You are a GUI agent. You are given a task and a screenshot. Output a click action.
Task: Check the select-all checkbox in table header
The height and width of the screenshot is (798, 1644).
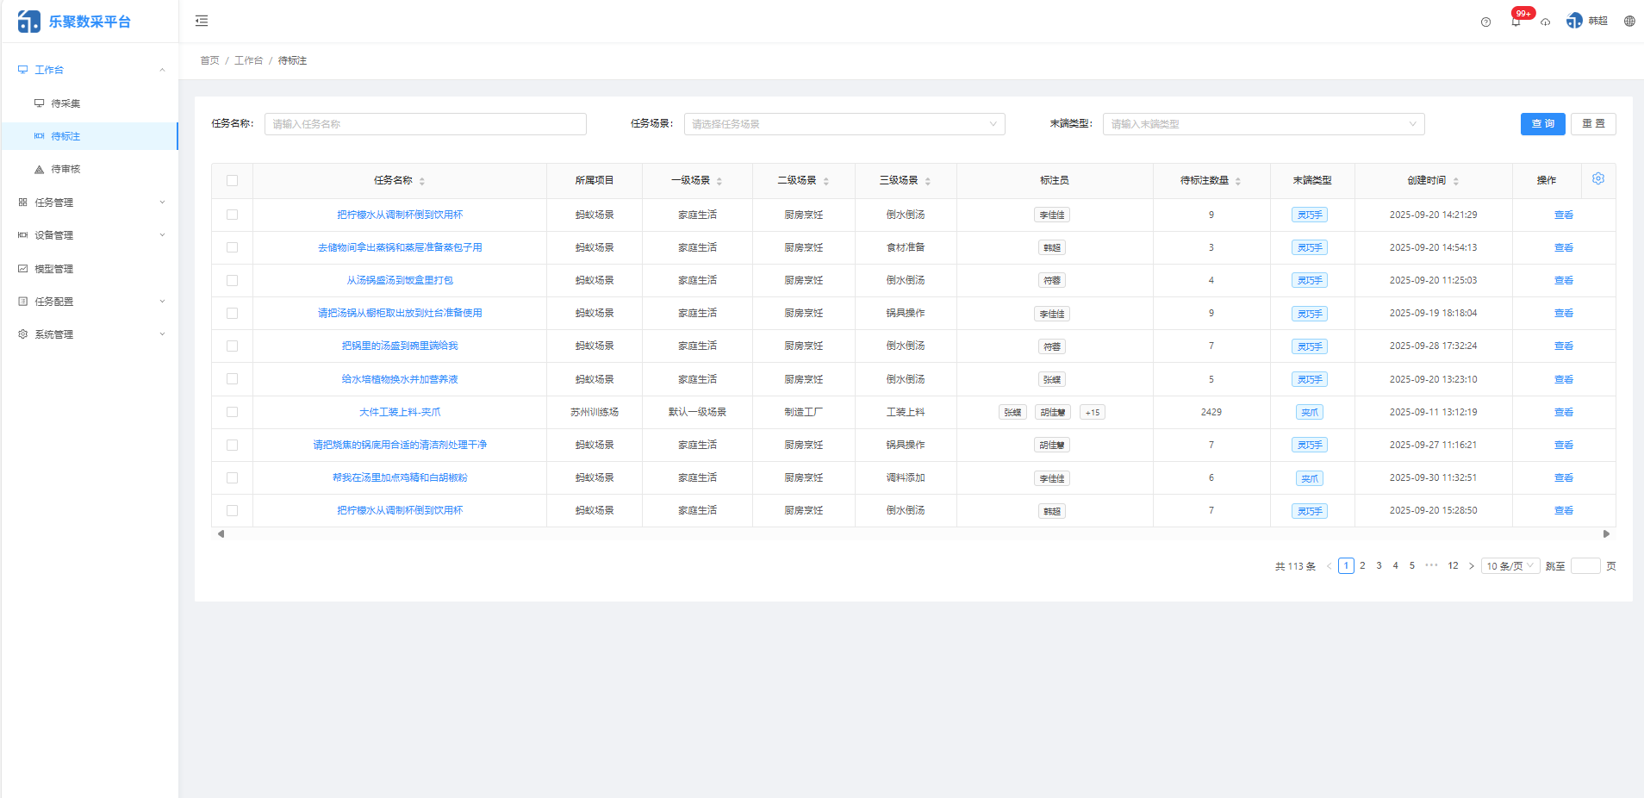232,179
